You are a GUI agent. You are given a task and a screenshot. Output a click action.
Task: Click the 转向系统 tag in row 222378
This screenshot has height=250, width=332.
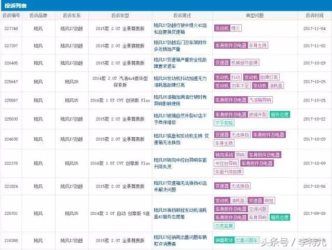point(224,155)
